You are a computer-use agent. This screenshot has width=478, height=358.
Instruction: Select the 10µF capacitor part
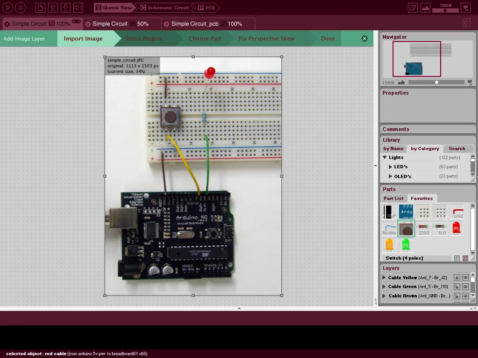[389, 212]
